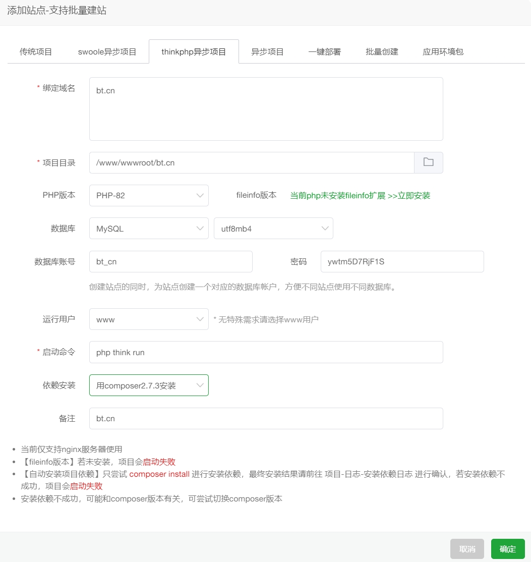Viewport: 531px width, 562px height.
Task: Switch to the 传统项目 tab
Action: pos(35,51)
